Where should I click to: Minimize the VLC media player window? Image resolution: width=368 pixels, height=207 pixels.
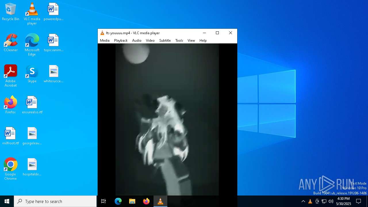[x=204, y=33]
